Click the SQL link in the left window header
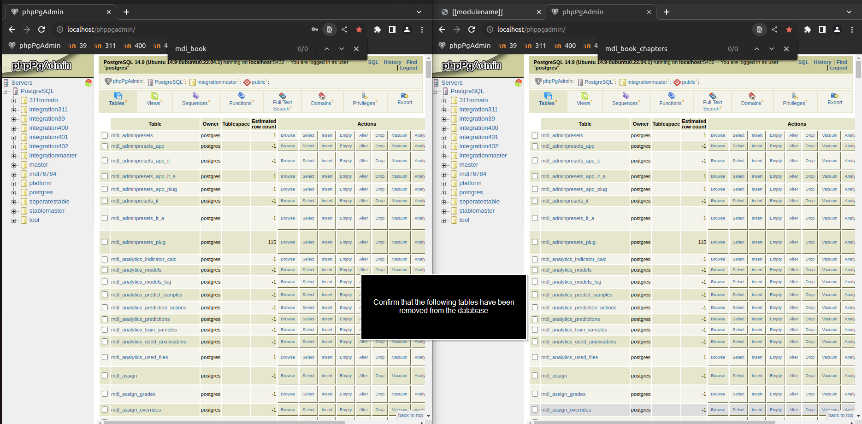Viewport: 862px width, 424px height. tap(373, 62)
